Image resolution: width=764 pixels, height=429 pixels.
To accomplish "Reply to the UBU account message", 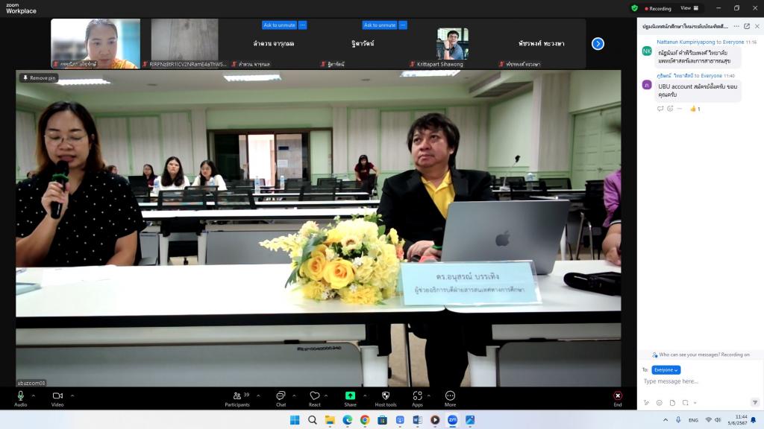I will click(660, 109).
